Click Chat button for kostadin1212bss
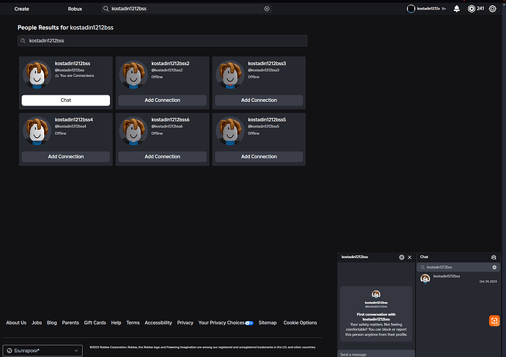This screenshot has width=506, height=357. tap(65, 100)
